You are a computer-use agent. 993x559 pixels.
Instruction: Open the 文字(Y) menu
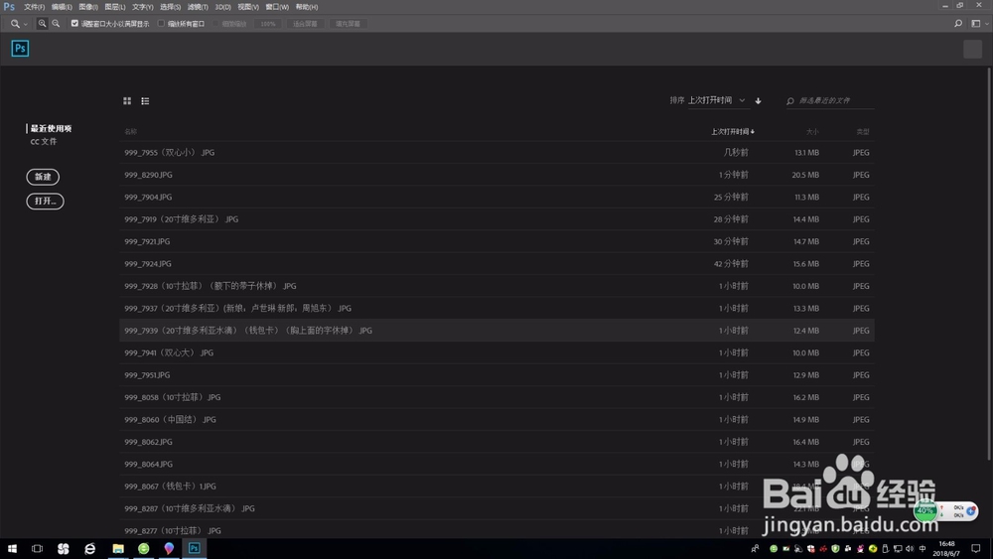coord(142,7)
